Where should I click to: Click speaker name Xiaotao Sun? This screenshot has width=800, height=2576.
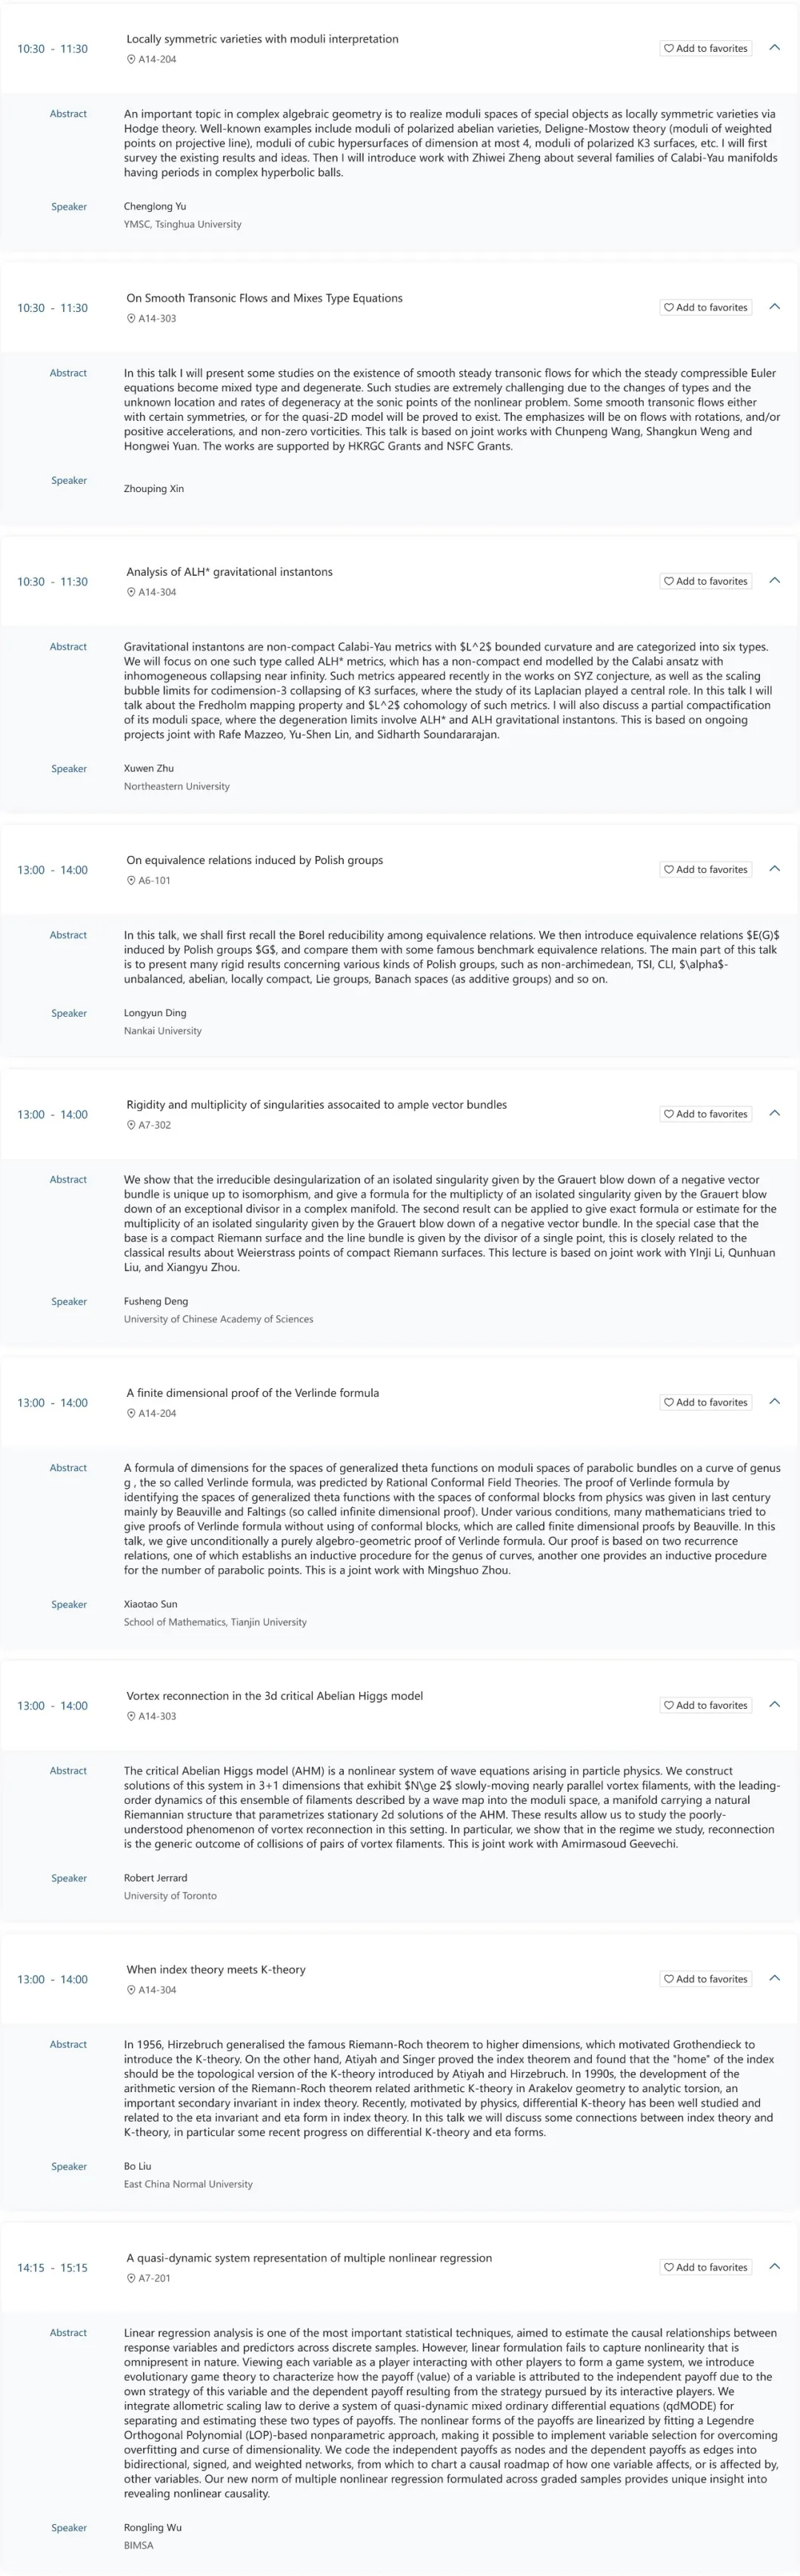(x=150, y=1604)
